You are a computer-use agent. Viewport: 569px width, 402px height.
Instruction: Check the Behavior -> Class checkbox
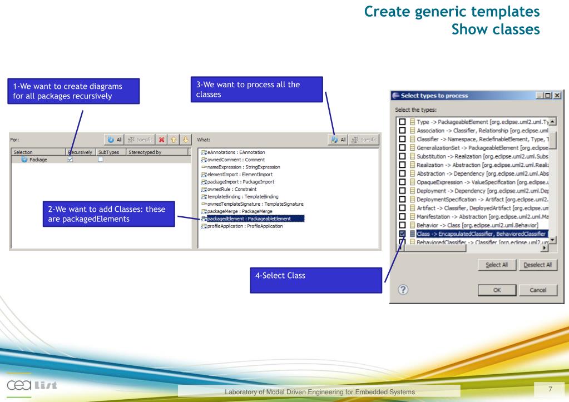[x=402, y=225]
